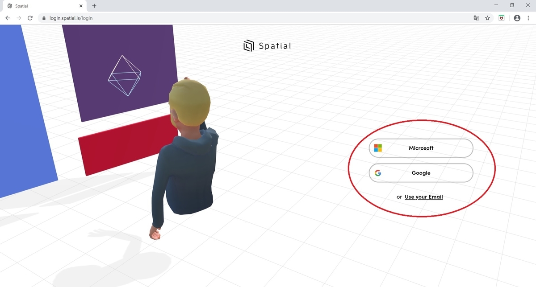
Task: Click the red block behind avatar
Action: (125, 145)
